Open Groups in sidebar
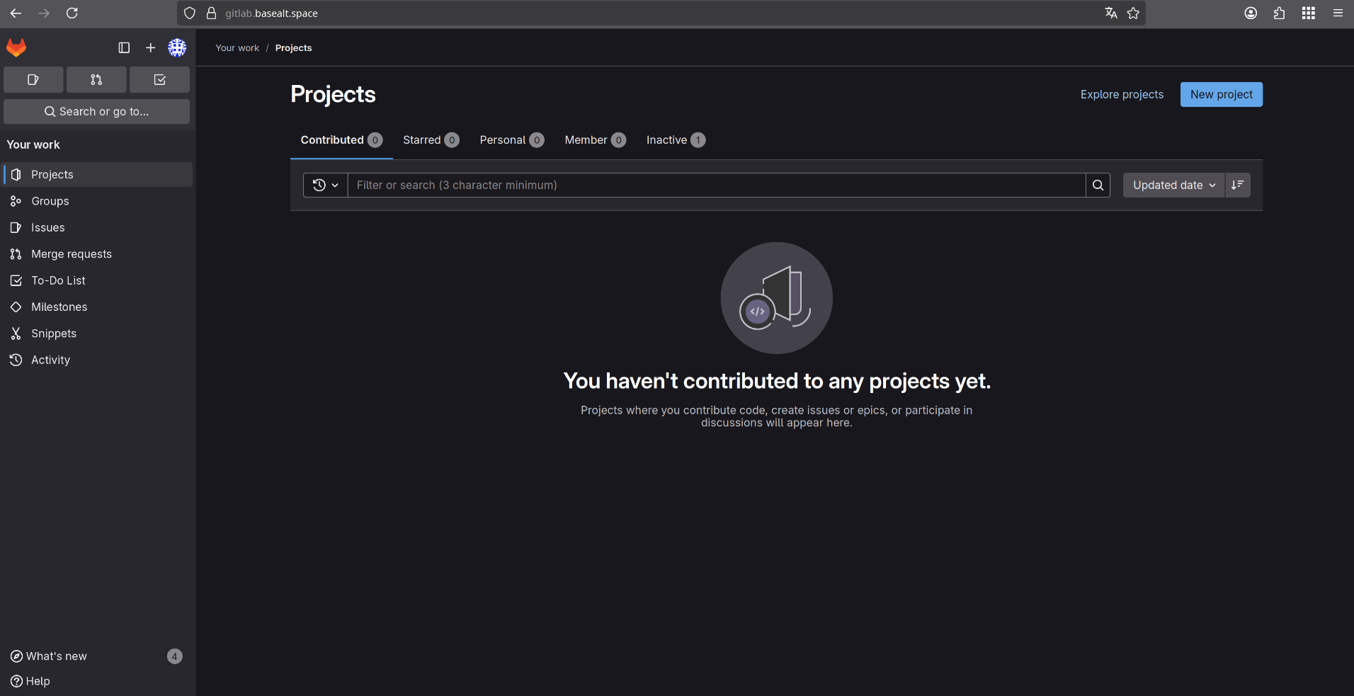Screen dimensions: 1354x696 point(98,201)
